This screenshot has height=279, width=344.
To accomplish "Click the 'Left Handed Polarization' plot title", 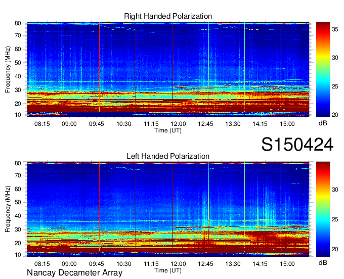I will (168, 156).
